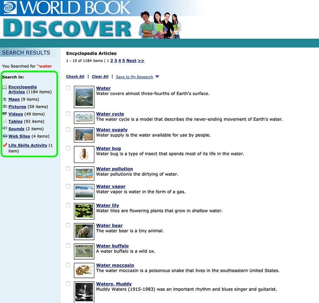Screen dimensions: 319x303
Task: Click Clear All to deselect articles
Action: (100, 77)
